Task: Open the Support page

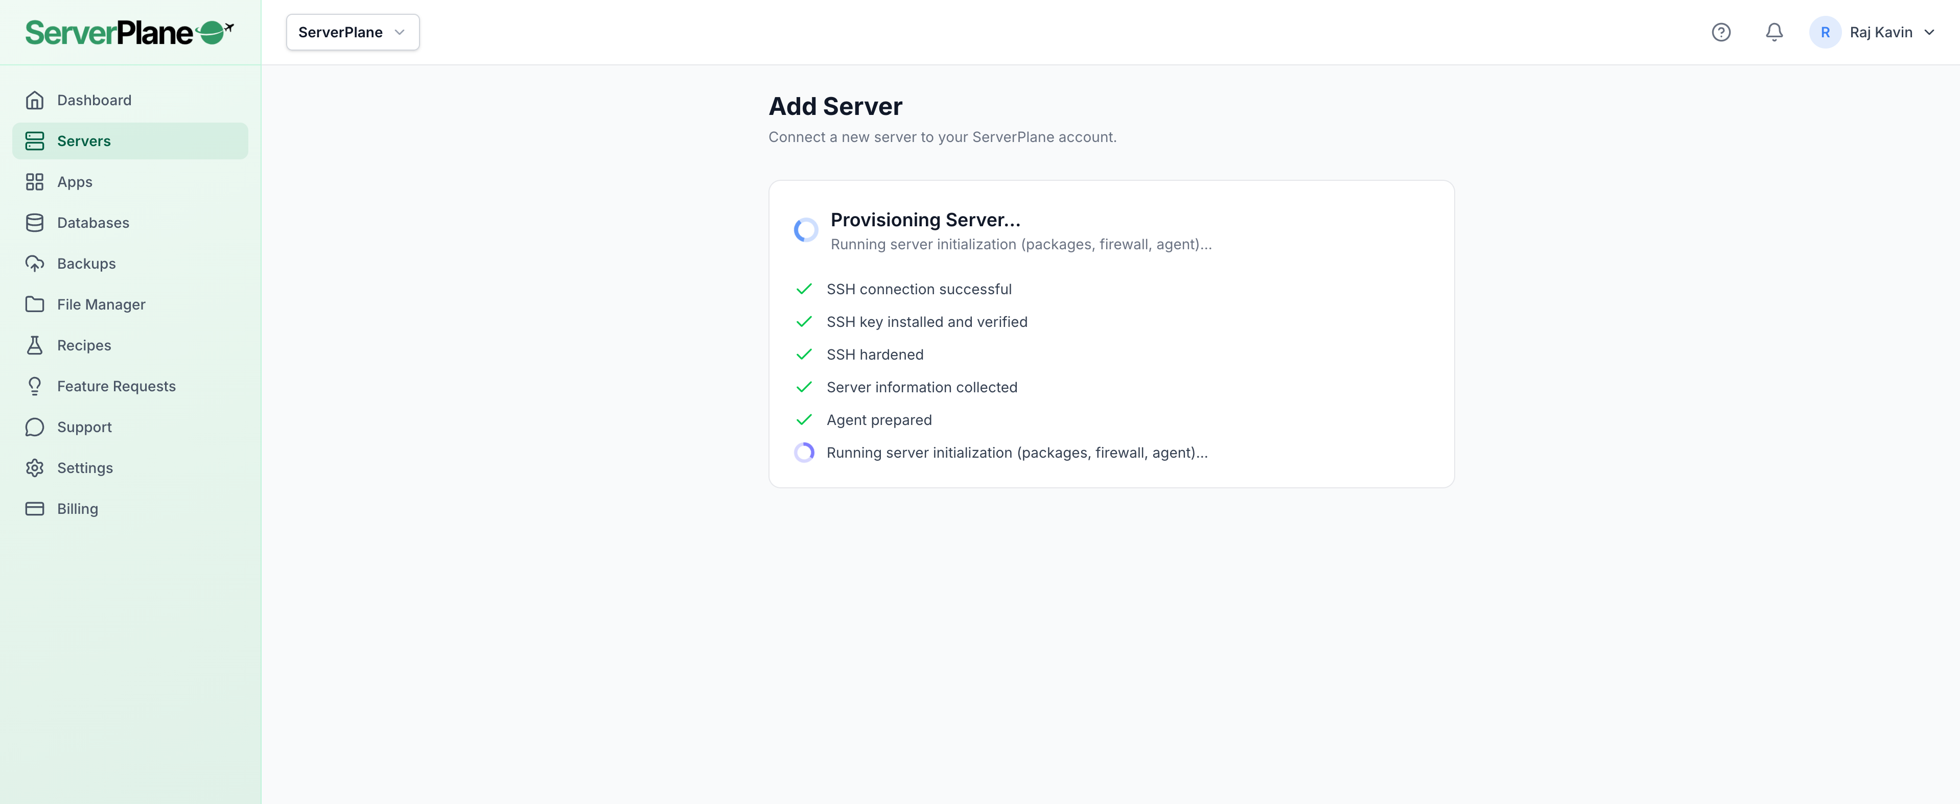Action: pyautogui.click(x=84, y=427)
